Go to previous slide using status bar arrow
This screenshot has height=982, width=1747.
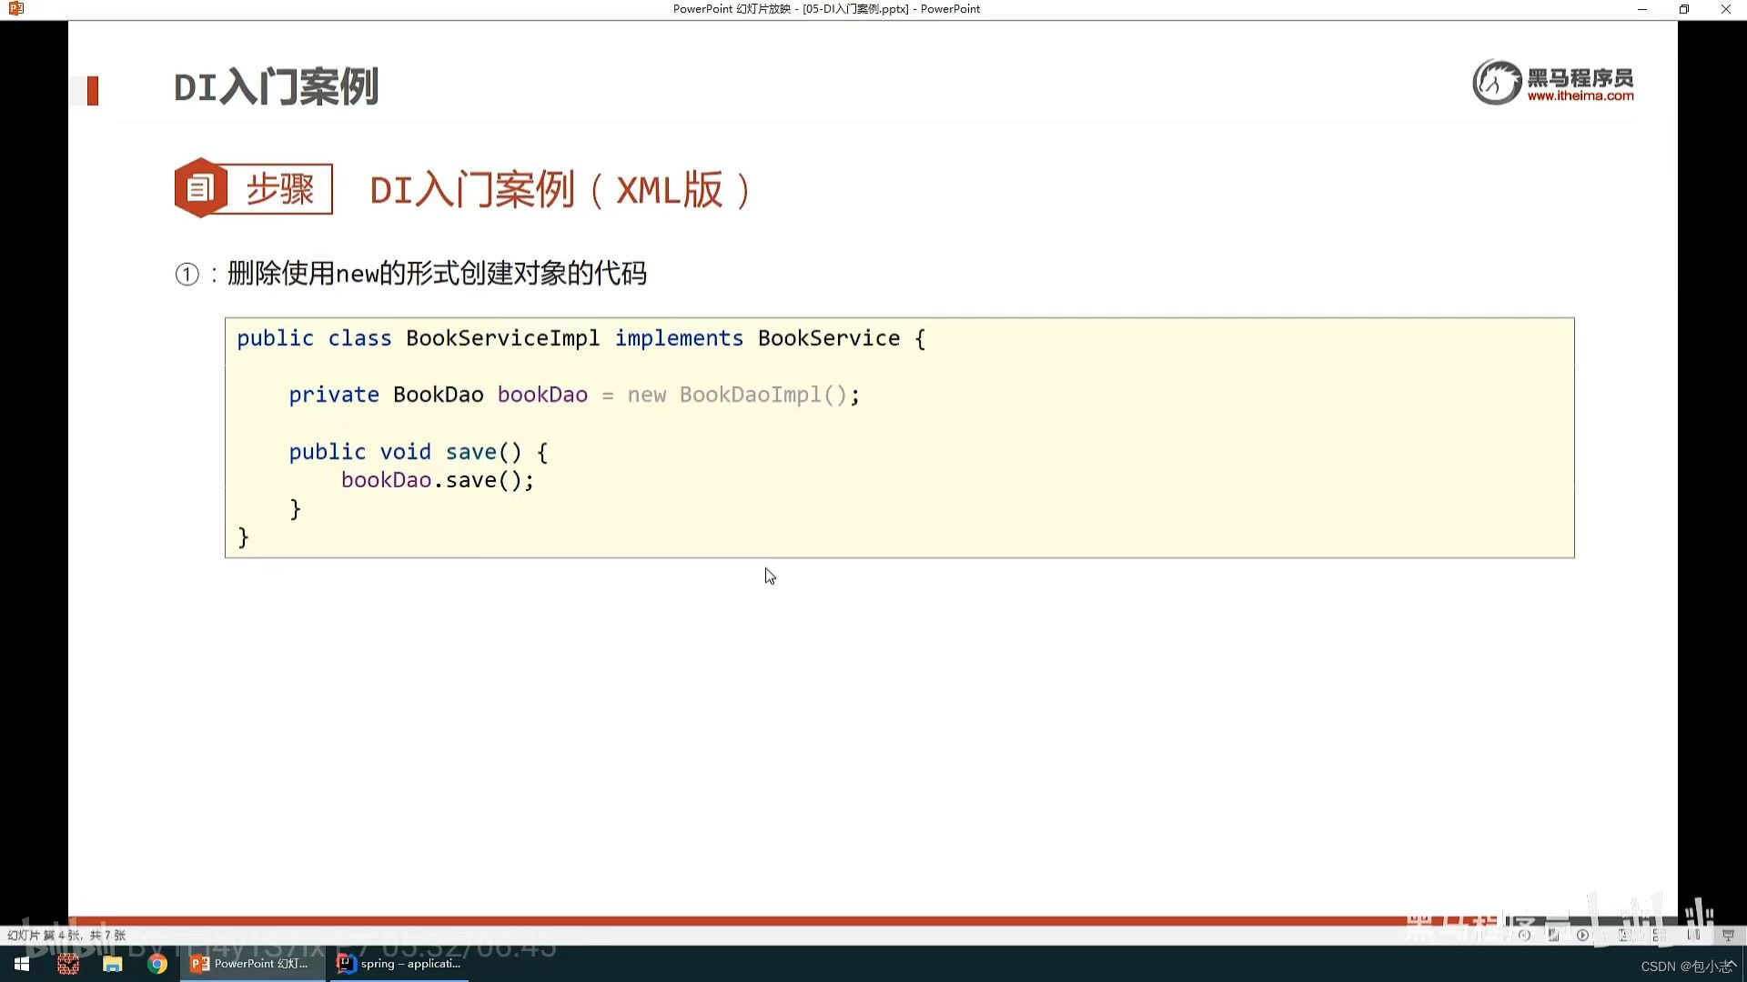tap(1524, 935)
